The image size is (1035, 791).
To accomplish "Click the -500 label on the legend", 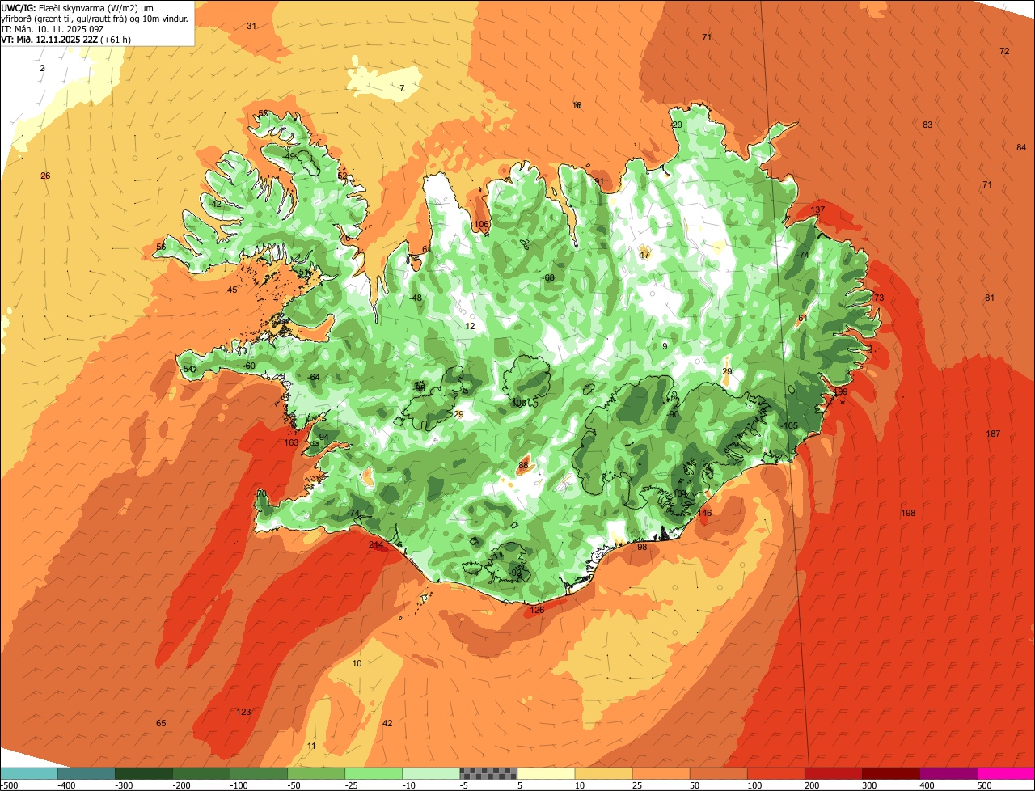I will tap(9, 785).
